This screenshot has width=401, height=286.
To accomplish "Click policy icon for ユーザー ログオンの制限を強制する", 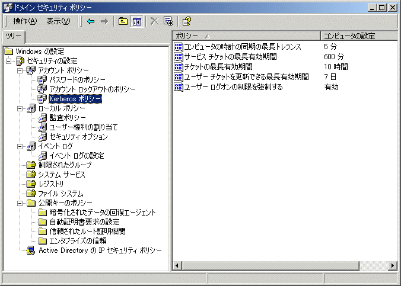I will click(178, 87).
